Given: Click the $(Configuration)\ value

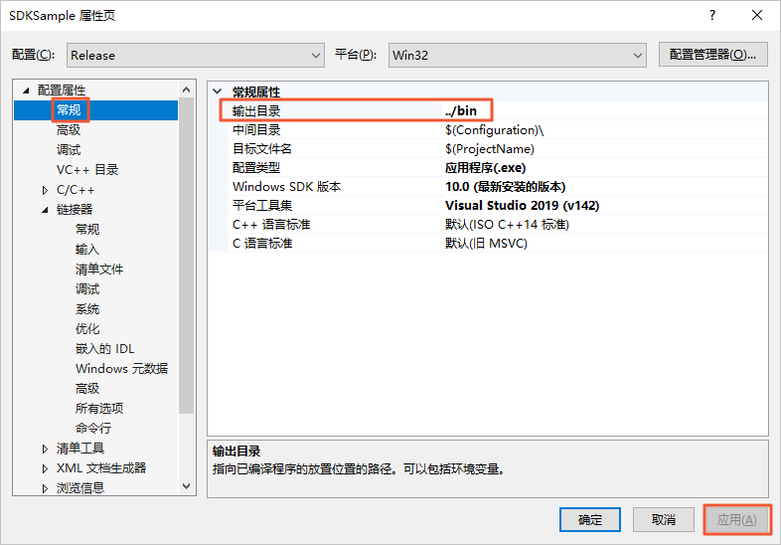Looking at the screenshot, I should (x=494, y=130).
